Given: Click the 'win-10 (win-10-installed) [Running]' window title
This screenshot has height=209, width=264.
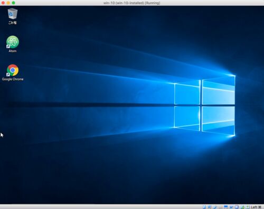Looking at the screenshot, I should (x=132, y=3).
